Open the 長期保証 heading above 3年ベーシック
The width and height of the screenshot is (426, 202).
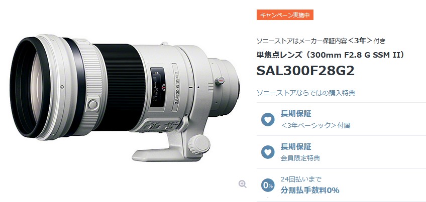(x=296, y=114)
